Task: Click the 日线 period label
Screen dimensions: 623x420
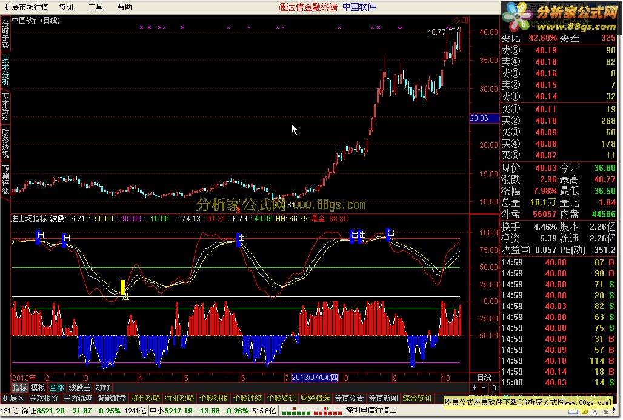Action: pyautogui.click(x=484, y=377)
